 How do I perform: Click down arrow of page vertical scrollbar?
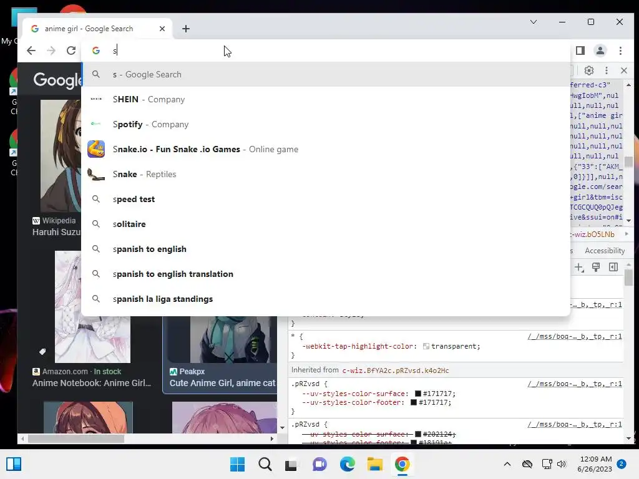click(282, 428)
